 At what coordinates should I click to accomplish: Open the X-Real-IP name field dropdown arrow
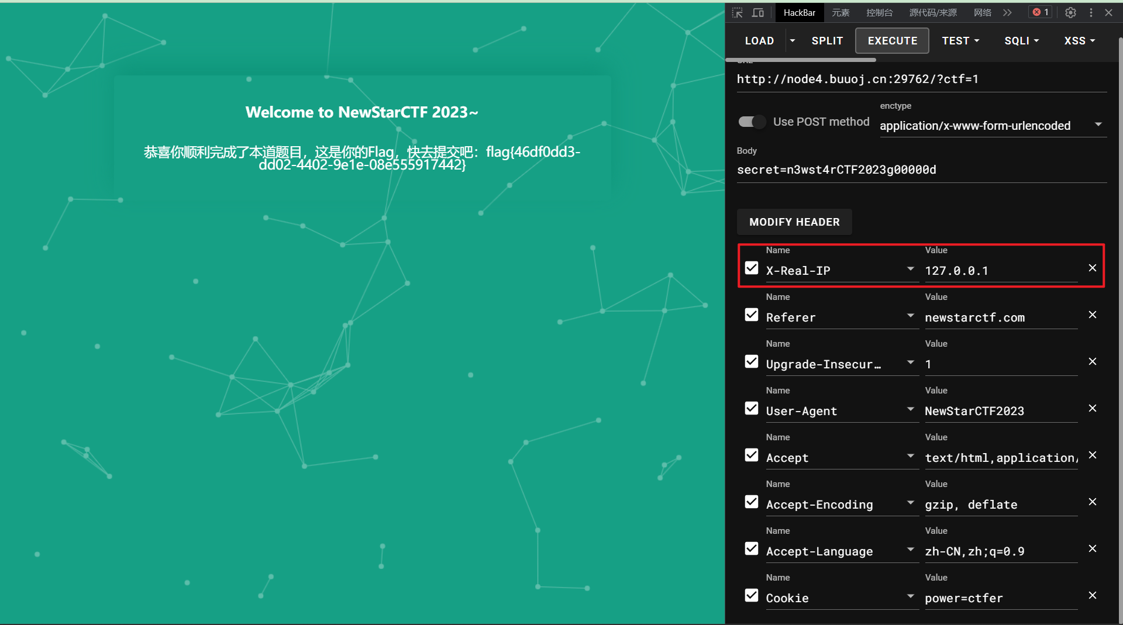tap(910, 269)
